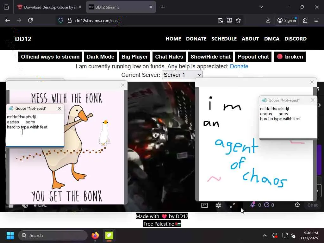Click the muted speaker tray icon

point(293,235)
